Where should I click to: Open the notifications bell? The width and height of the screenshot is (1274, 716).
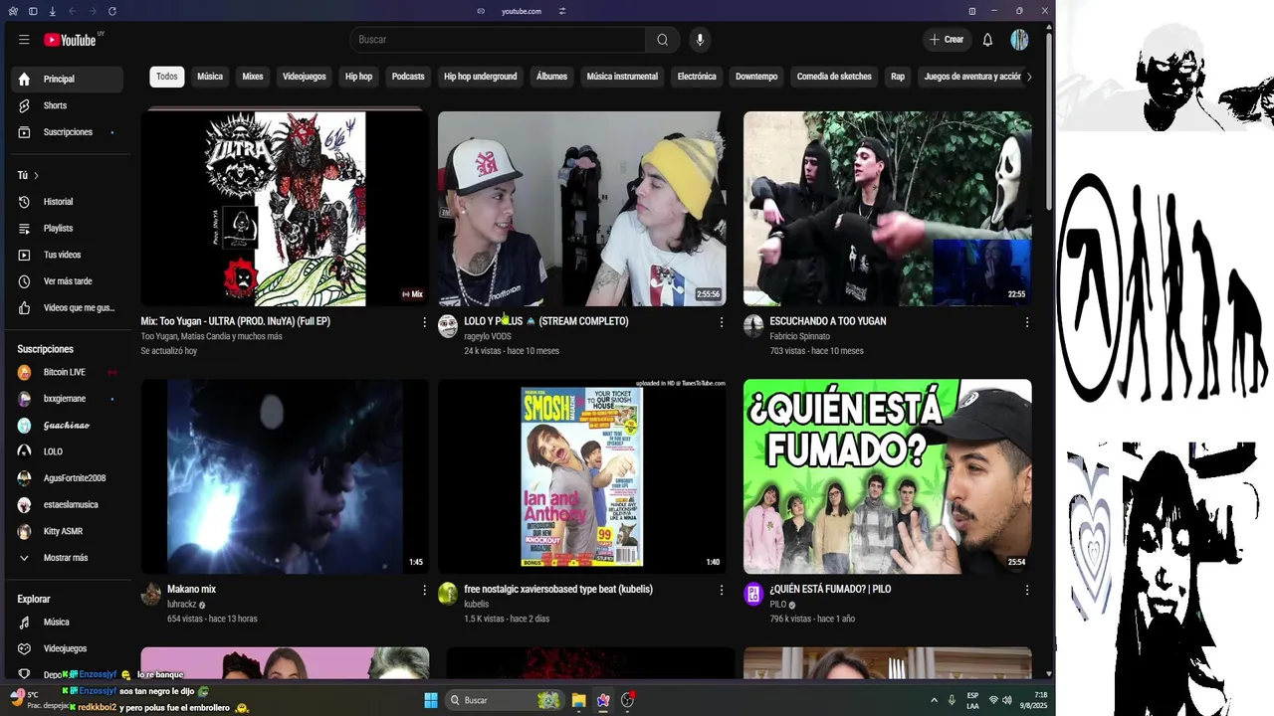click(x=987, y=40)
